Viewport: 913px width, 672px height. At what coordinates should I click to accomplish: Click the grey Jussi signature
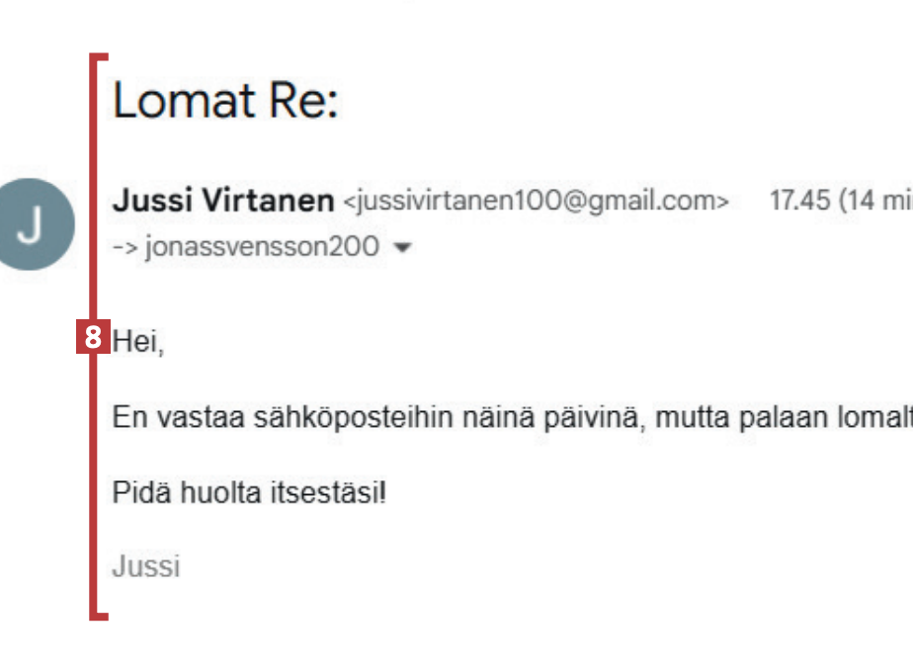[146, 566]
